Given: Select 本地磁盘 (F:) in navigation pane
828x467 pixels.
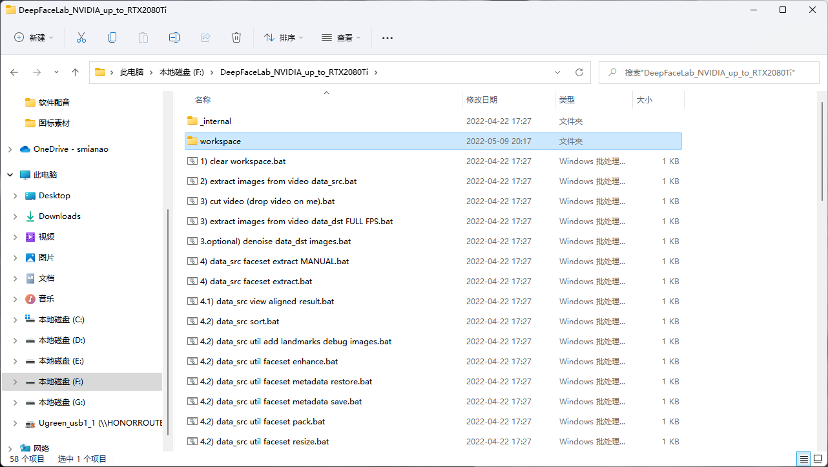Looking at the screenshot, I should (82, 382).
